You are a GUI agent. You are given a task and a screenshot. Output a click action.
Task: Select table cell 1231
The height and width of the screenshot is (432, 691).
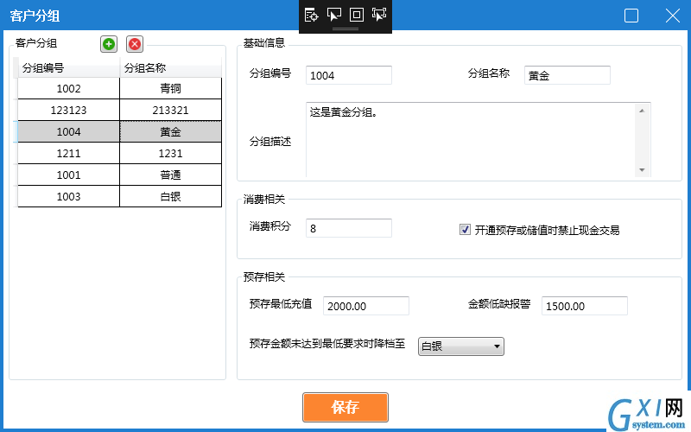[170, 154]
